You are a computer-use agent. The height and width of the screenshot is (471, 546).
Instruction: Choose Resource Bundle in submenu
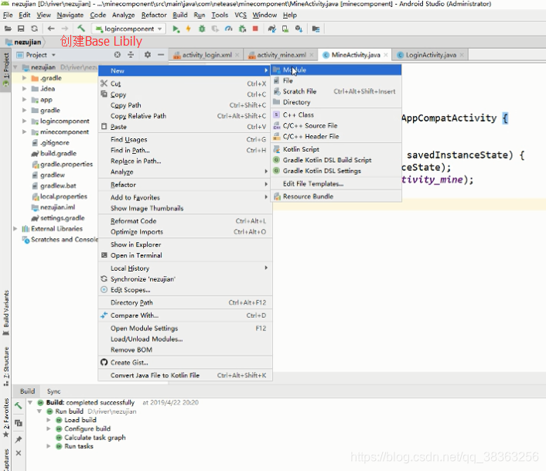pyautogui.click(x=336, y=196)
